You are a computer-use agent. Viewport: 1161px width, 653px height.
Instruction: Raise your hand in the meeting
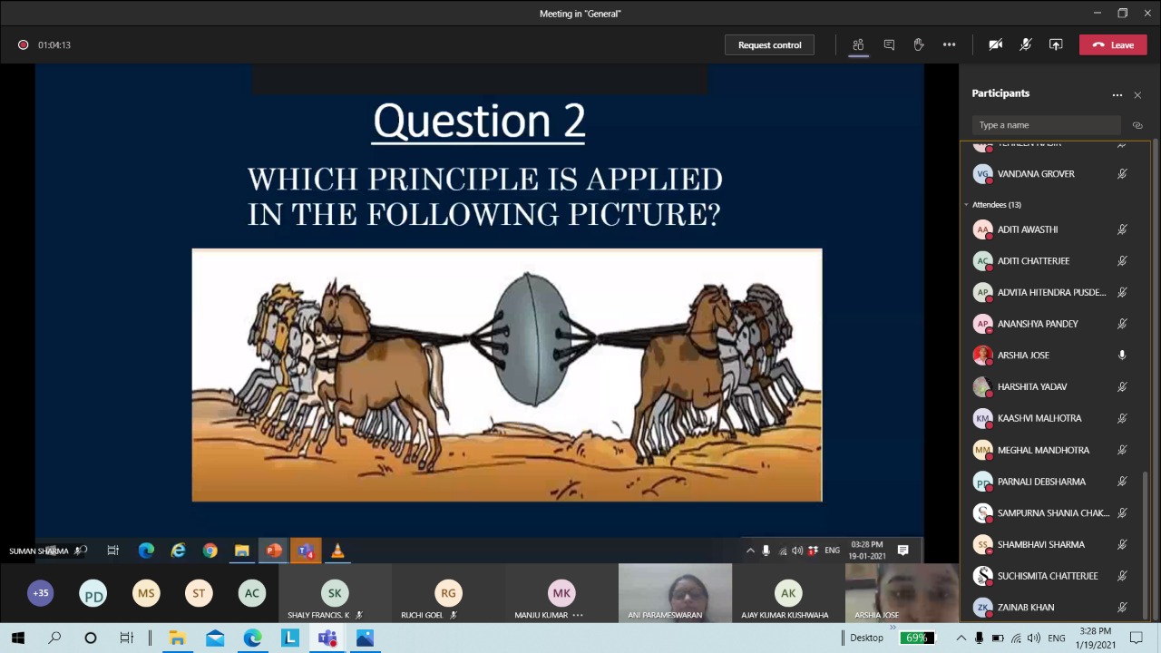point(919,44)
